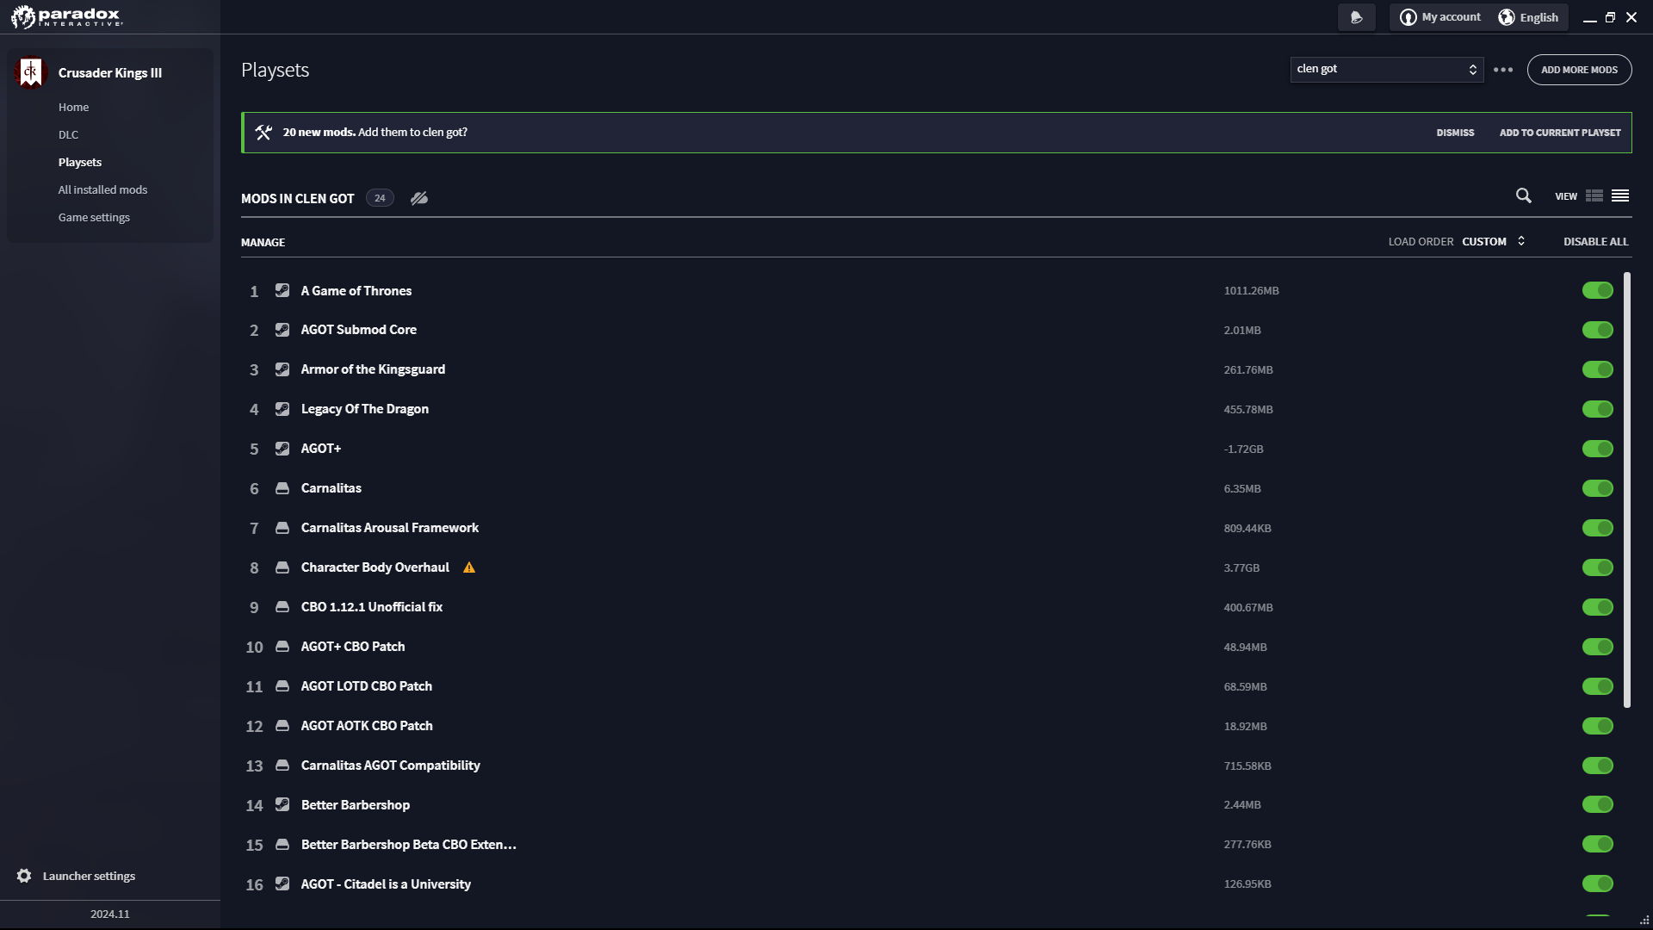Disable Character Body Overhaul toggle
The image size is (1653, 930).
(1598, 567)
